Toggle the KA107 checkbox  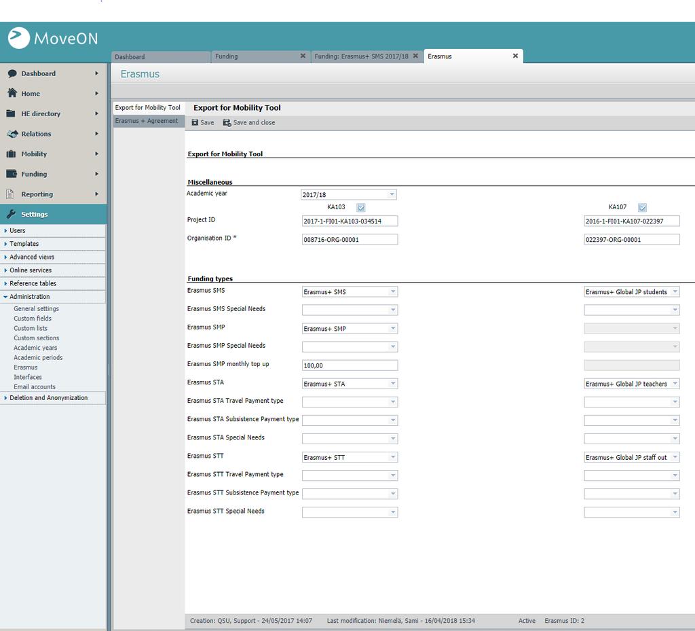tap(642, 207)
